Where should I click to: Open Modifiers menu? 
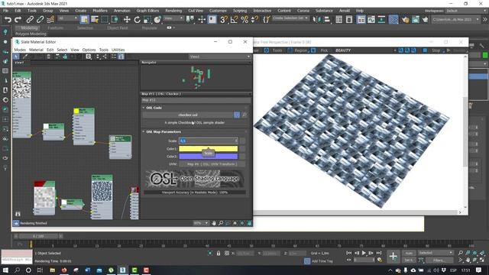(x=100, y=11)
